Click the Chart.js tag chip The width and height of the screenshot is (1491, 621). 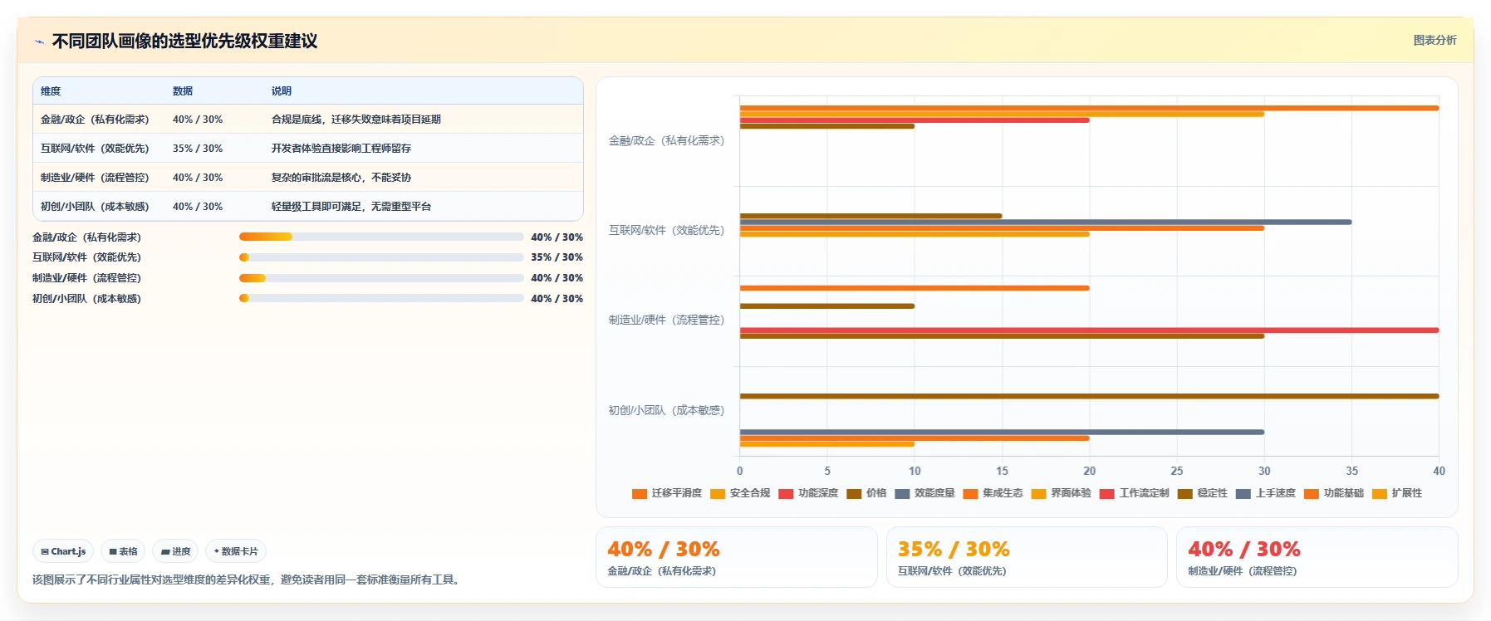click(x=63, y=551)
